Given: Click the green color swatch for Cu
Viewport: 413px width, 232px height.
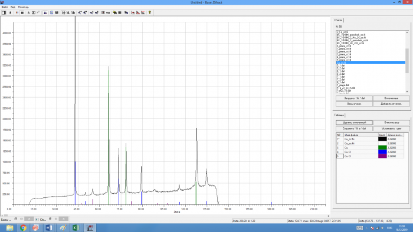Looking at the screenshot, I should 382,148.
